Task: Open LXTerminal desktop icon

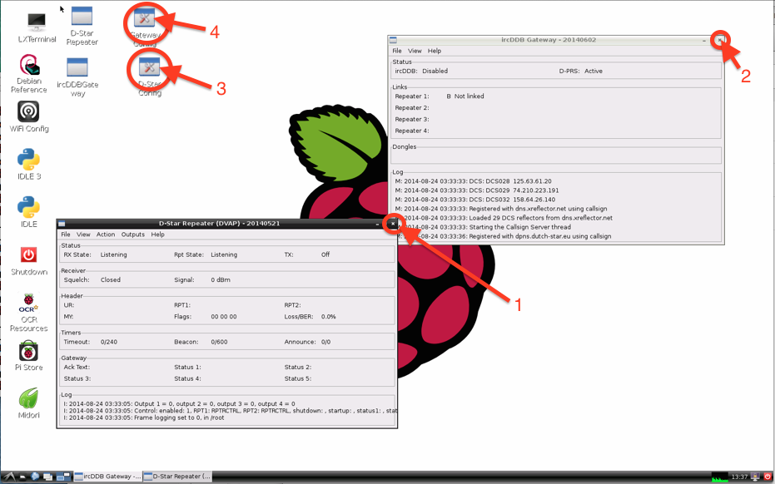Action: click(x=37, y=22)
